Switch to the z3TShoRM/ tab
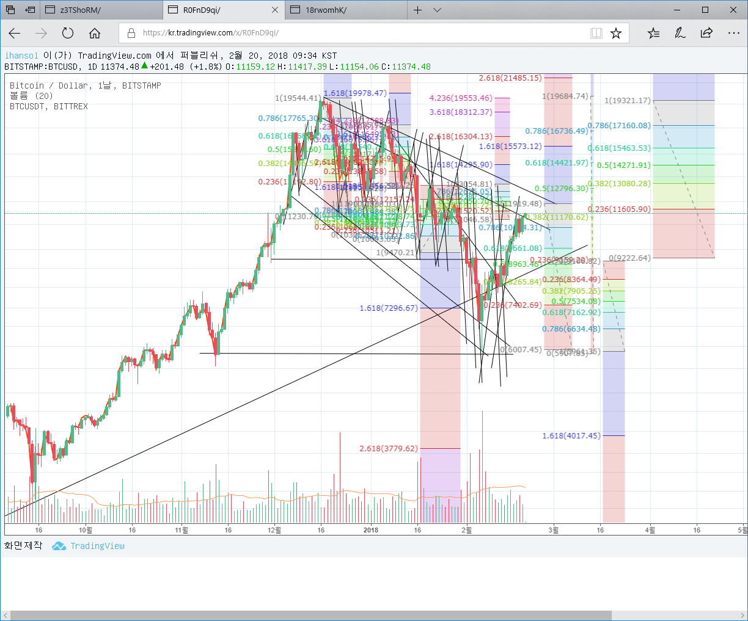Viewport: 748px width, 621px height. click(102, 10)
